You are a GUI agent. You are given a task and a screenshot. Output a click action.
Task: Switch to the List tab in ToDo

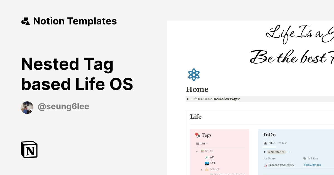pyautogui.click(x=282, y=143)
